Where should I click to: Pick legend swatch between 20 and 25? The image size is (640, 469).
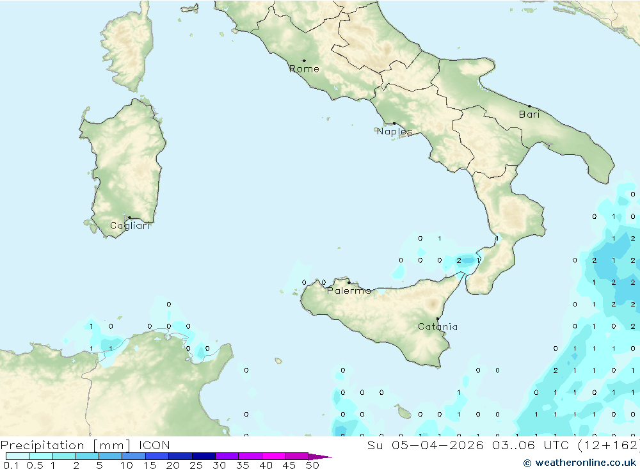[180, 456]
